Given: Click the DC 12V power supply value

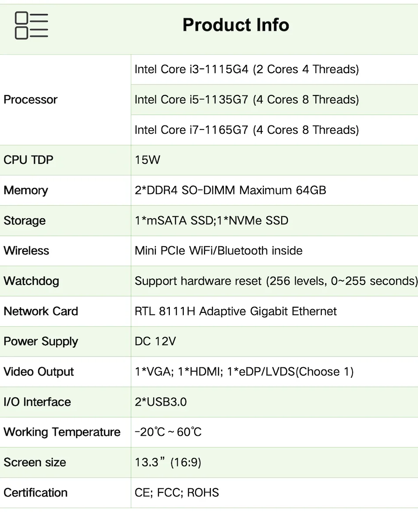Looking at the screenshot, I should [155, 341].
